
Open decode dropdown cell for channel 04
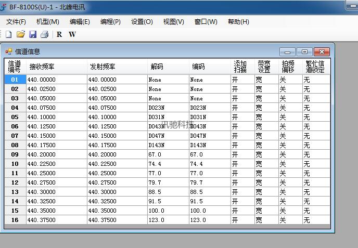(168, 108)
